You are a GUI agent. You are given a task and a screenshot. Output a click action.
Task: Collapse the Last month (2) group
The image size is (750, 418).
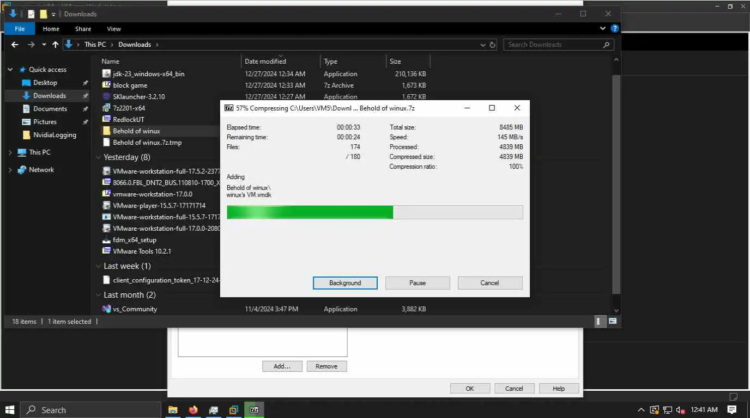point(99,295)
